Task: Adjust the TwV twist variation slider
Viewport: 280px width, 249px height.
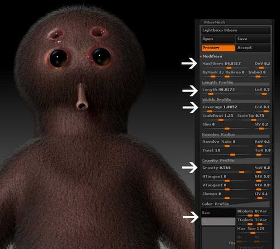Action: click(263, 152)
